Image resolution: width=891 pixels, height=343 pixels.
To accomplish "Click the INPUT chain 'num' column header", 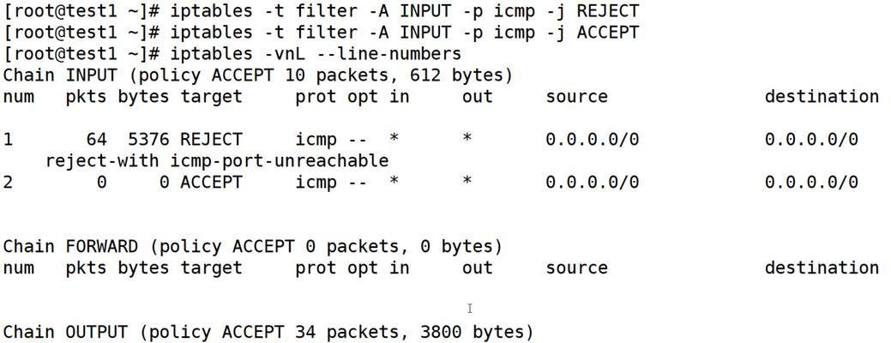I will pos(19,97).
